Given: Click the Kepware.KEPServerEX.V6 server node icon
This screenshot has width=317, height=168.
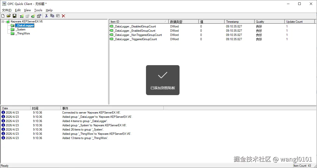Looking at the screenshot, I should pyautogui.click(x=8, y=22).
